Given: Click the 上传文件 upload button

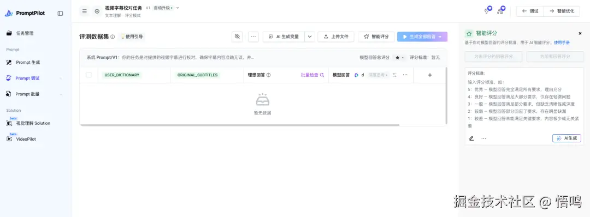Looking at the screenshot, I should click(x=335, y=37).
